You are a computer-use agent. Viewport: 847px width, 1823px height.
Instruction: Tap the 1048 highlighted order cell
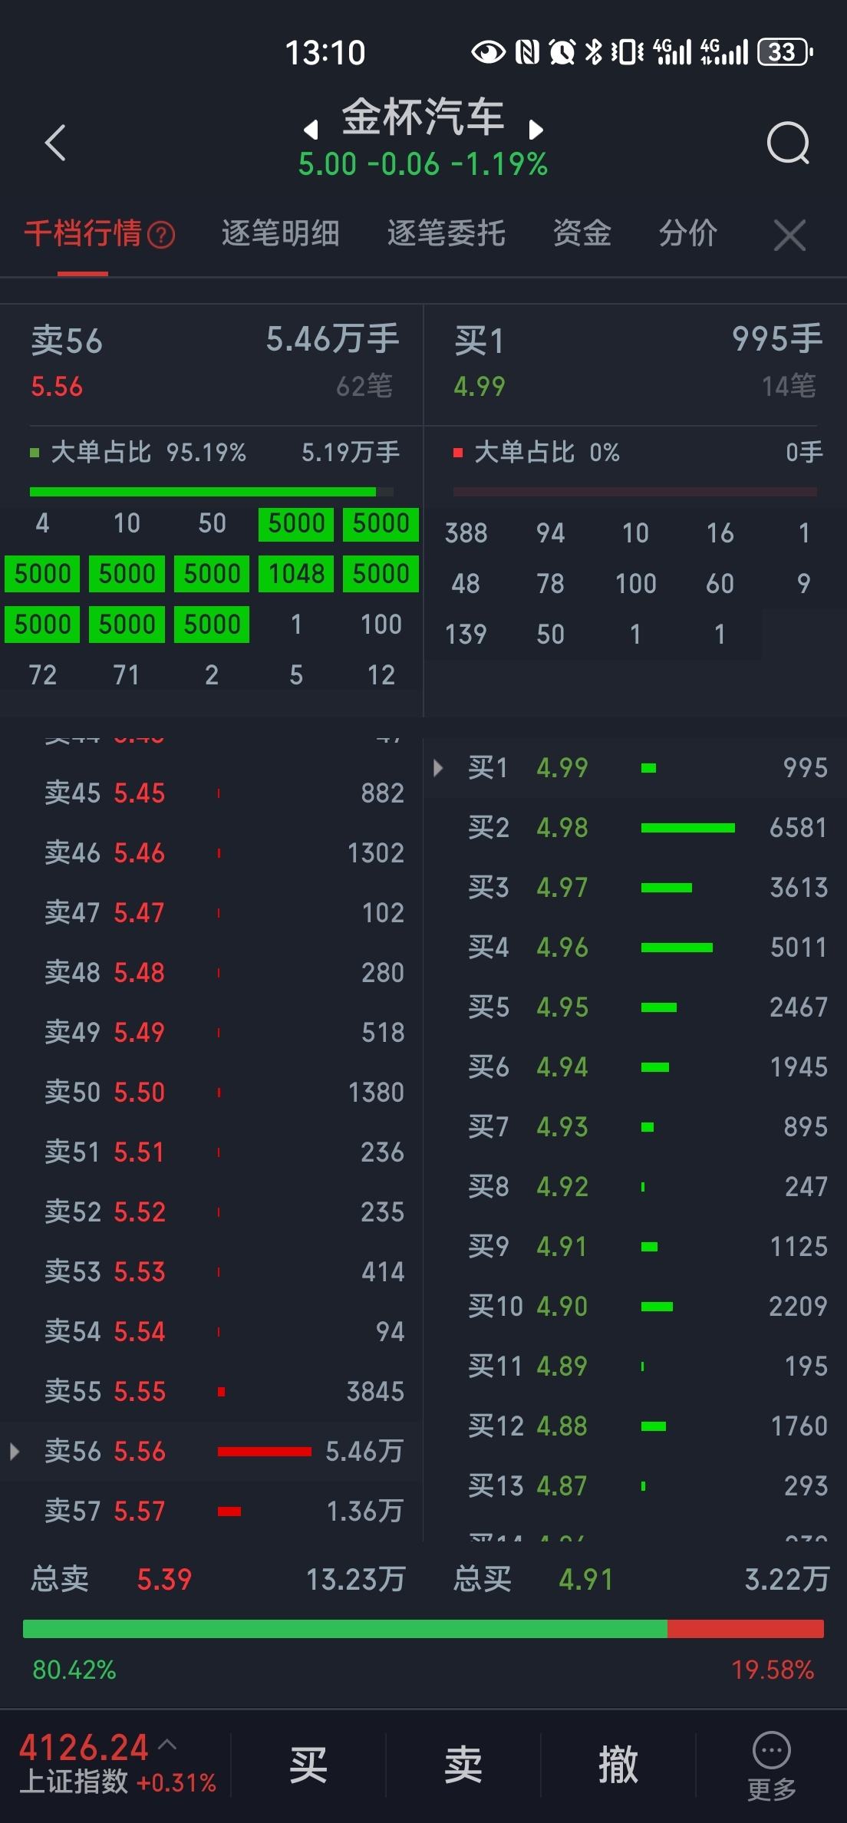296,574
